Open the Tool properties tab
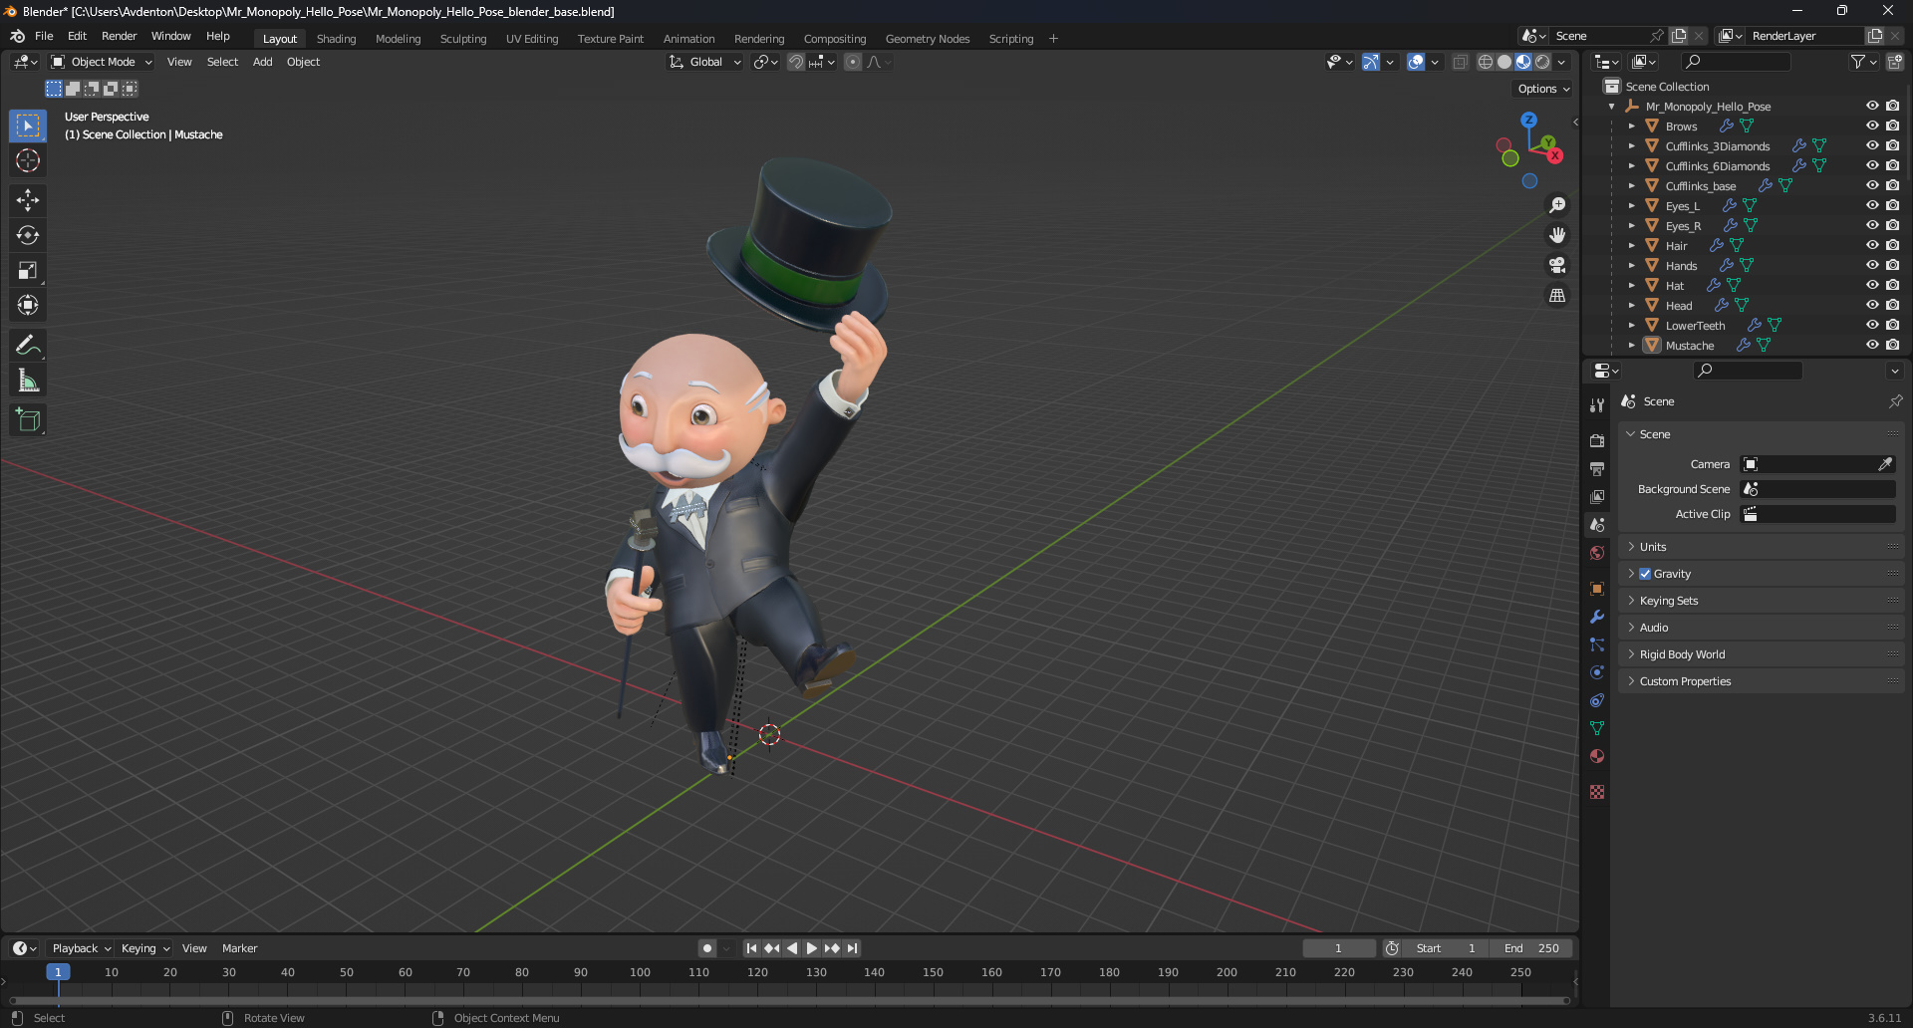The width and height of the screenshot is (1913, 1028). pyautogui.click(x=1597, y=405)
